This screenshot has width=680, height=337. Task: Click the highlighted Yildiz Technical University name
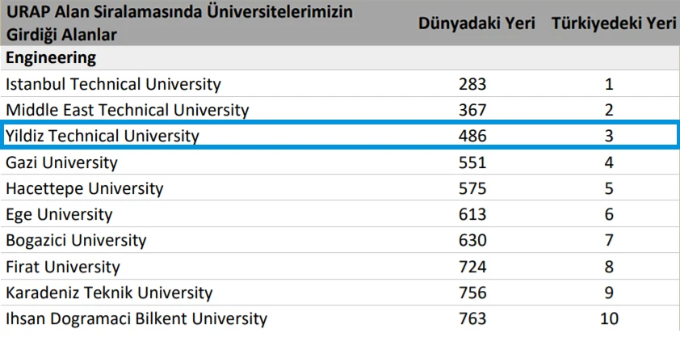(x=102, y=136)
